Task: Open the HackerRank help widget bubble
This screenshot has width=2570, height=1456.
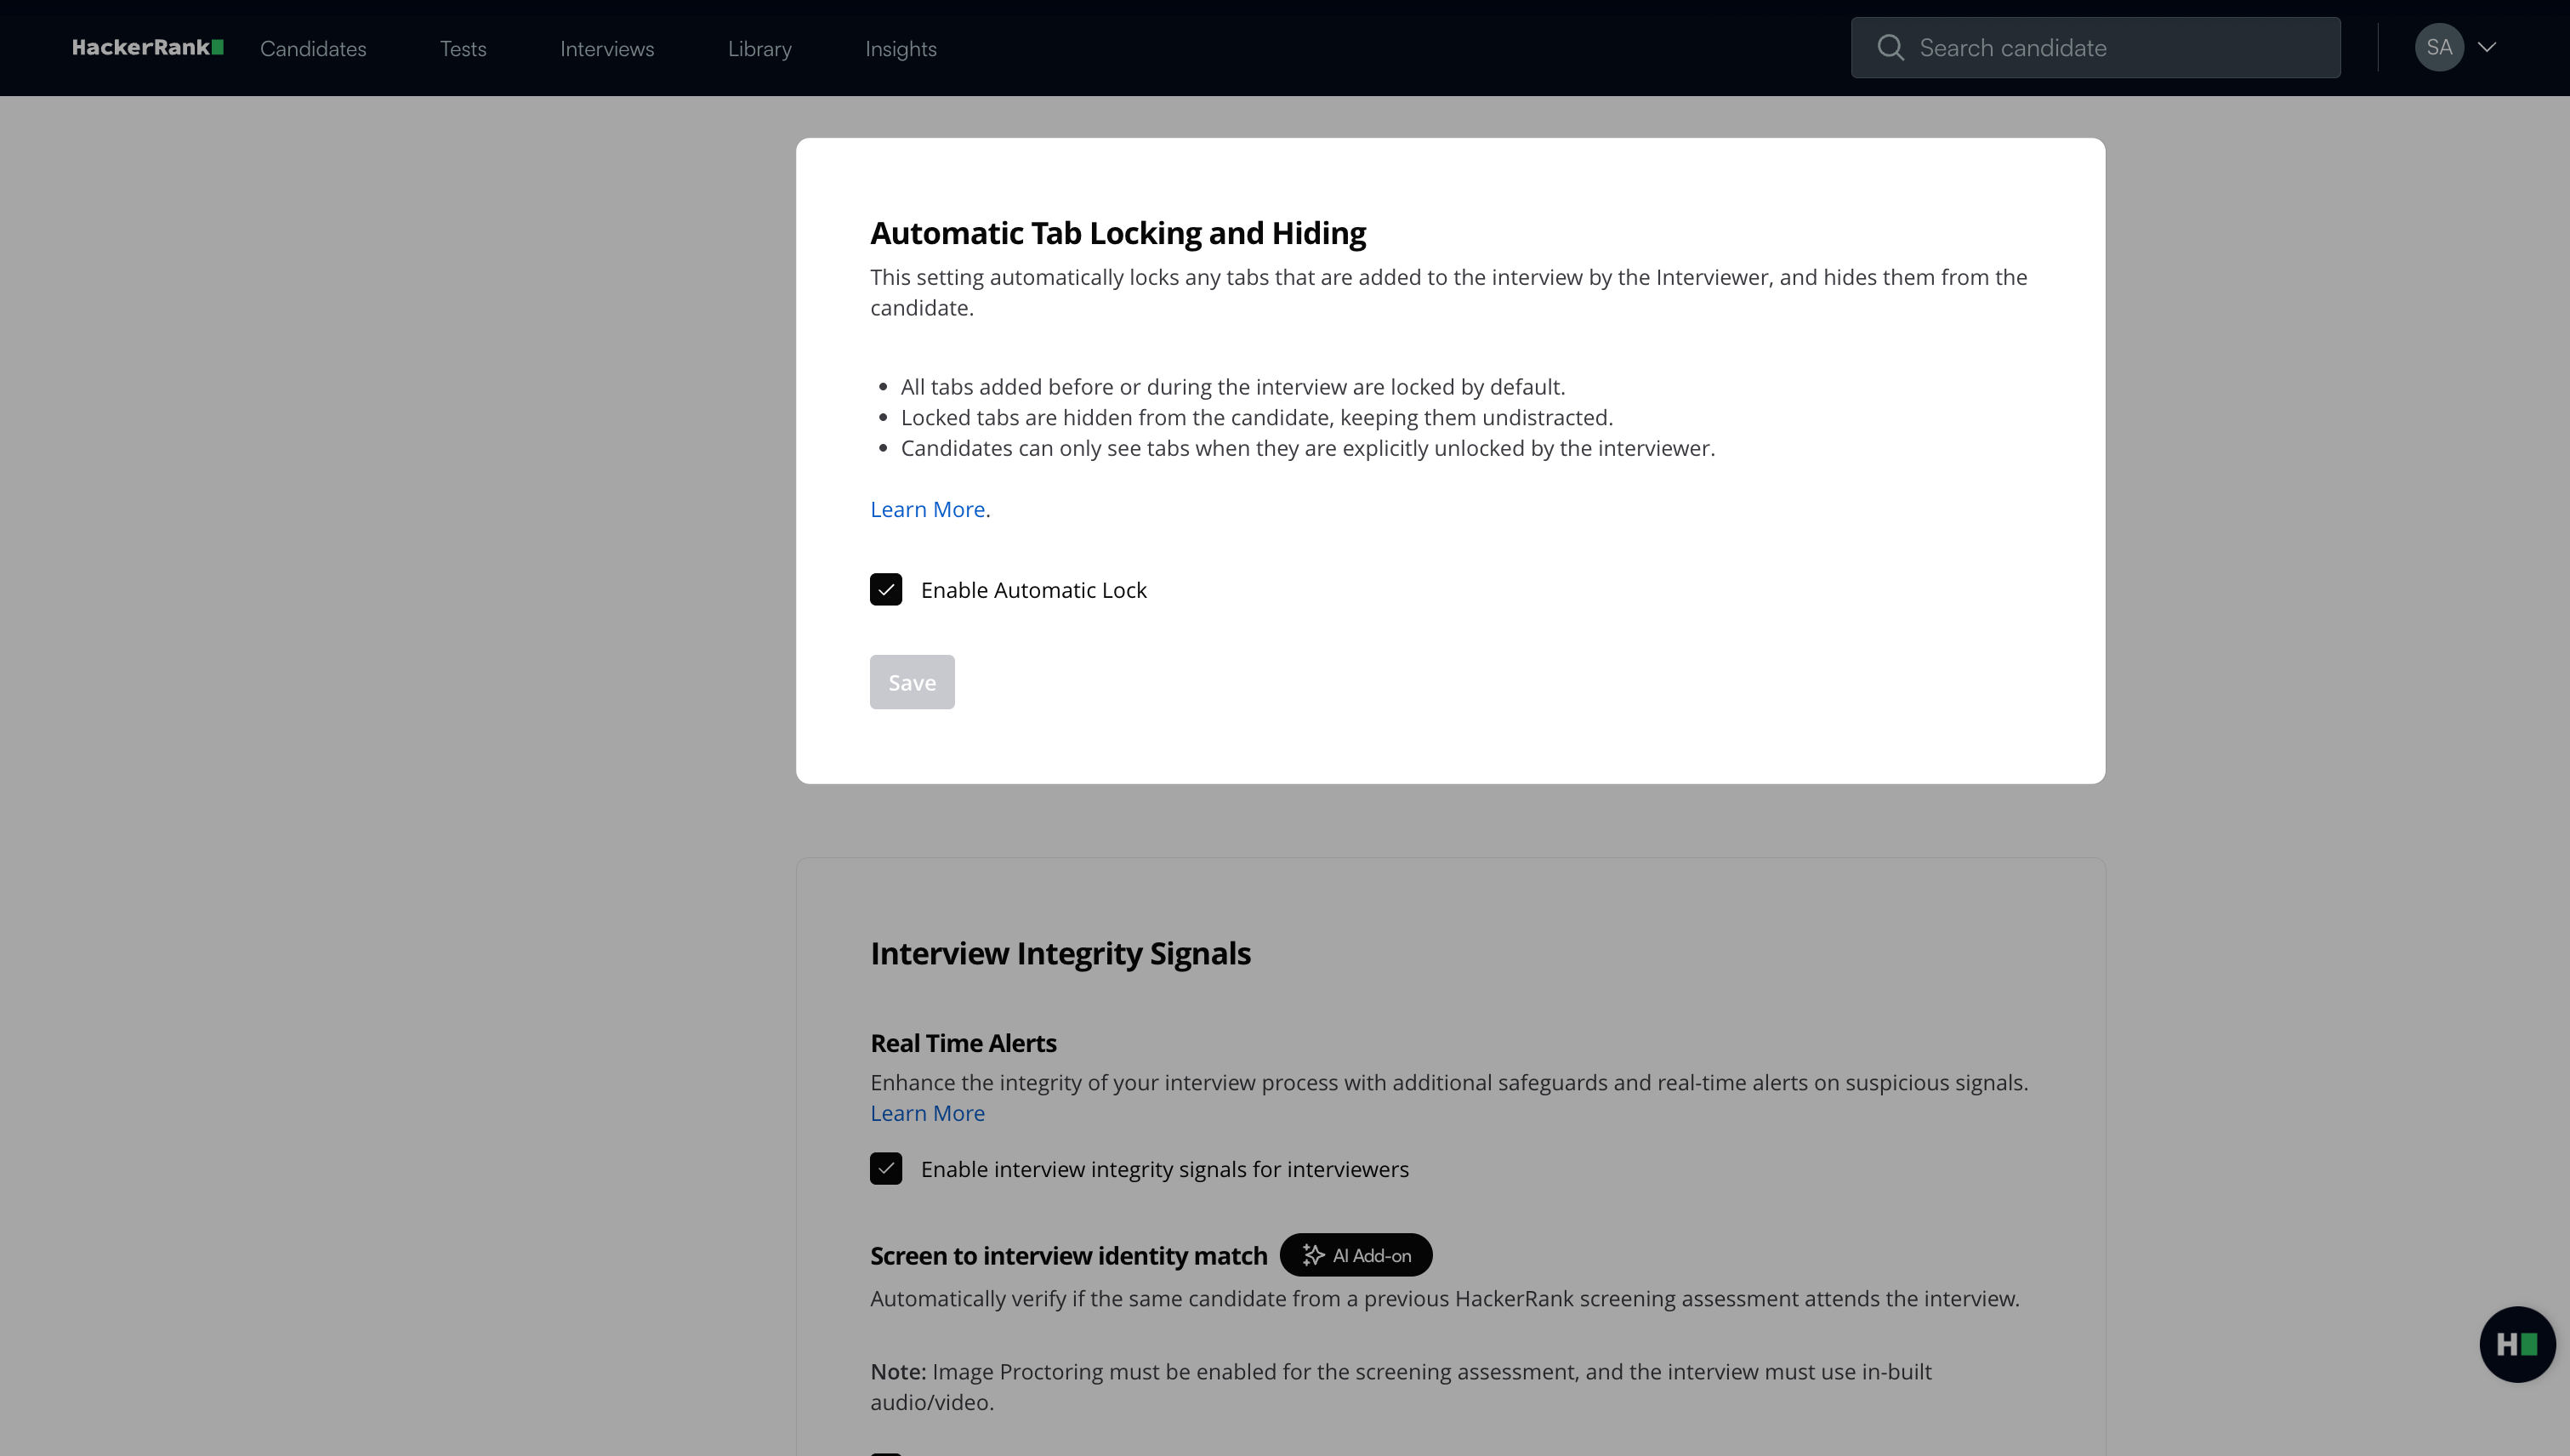Action: click(2516, 1344)
